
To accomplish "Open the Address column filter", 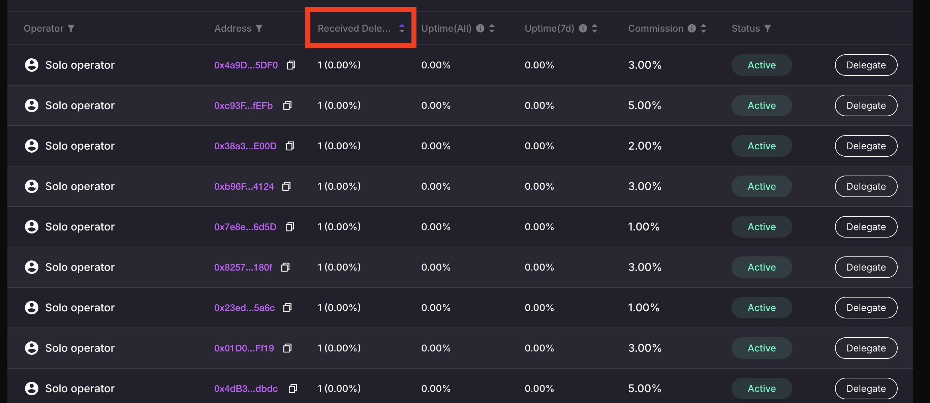I will coord(259,28).
